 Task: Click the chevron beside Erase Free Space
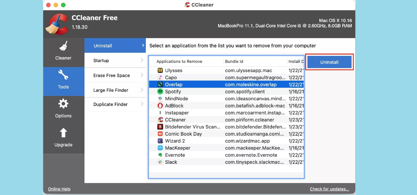click(142, 76)
